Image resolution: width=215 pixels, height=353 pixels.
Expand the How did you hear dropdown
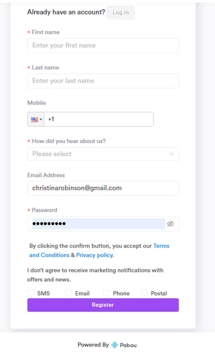103,154
